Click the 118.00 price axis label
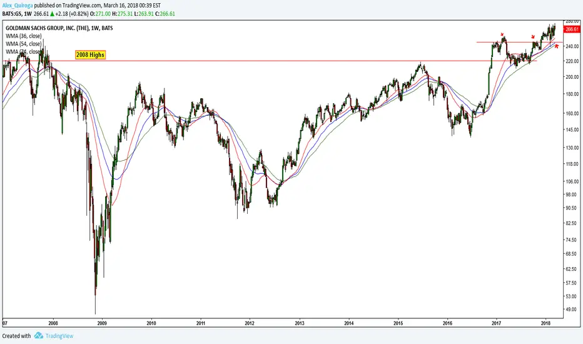The image size is (583, 344). (x=572, y=164)
